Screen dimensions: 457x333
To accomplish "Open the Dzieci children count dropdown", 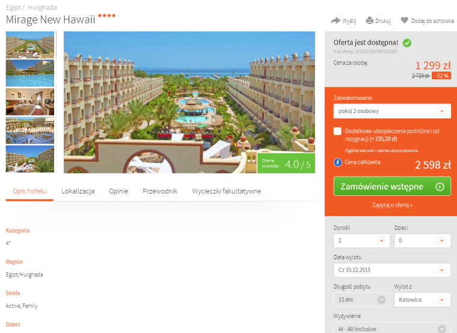I will (x=422, y=240).
